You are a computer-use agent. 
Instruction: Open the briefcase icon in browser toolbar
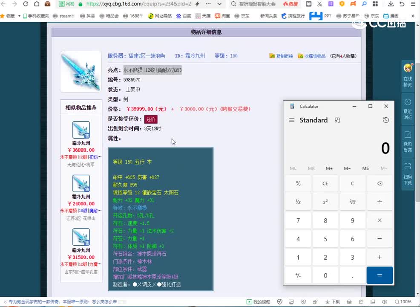[48, 4]
